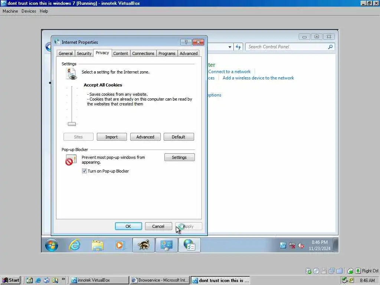Click the Help question mark in Internet Properties
Viewport: 380px width, 285px height.
pyautogui.click(x=186, y=42)
